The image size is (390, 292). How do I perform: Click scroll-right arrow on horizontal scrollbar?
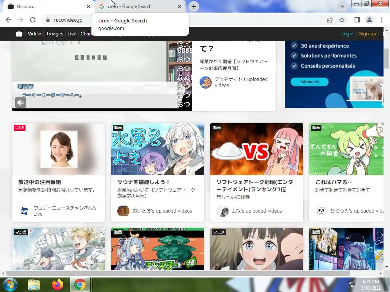(x=380, y=273)
